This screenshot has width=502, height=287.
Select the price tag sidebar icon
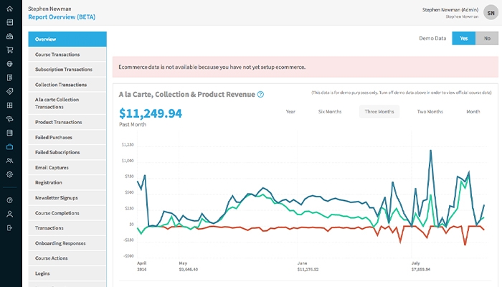pos(10,91)
